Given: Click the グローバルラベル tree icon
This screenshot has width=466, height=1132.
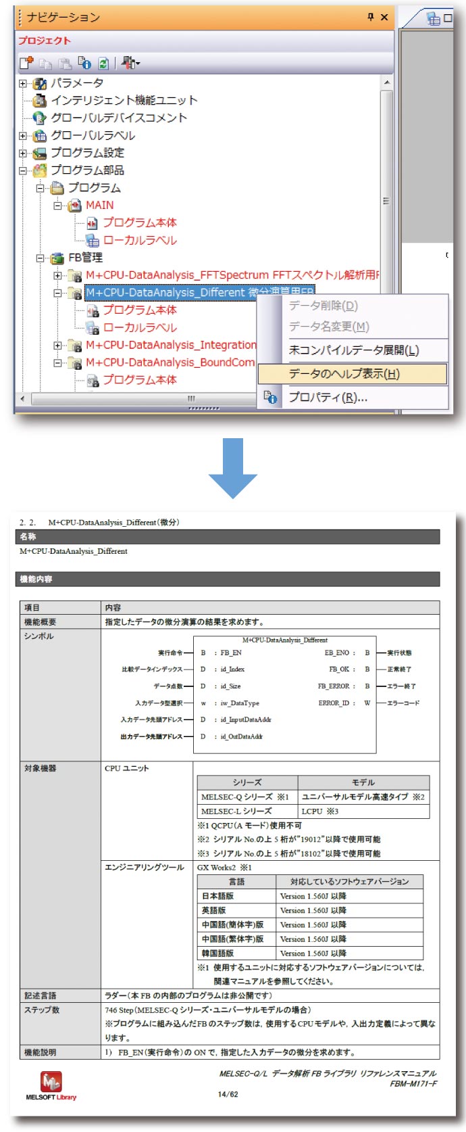Looking at the screenshot, I should pos(40,136).
